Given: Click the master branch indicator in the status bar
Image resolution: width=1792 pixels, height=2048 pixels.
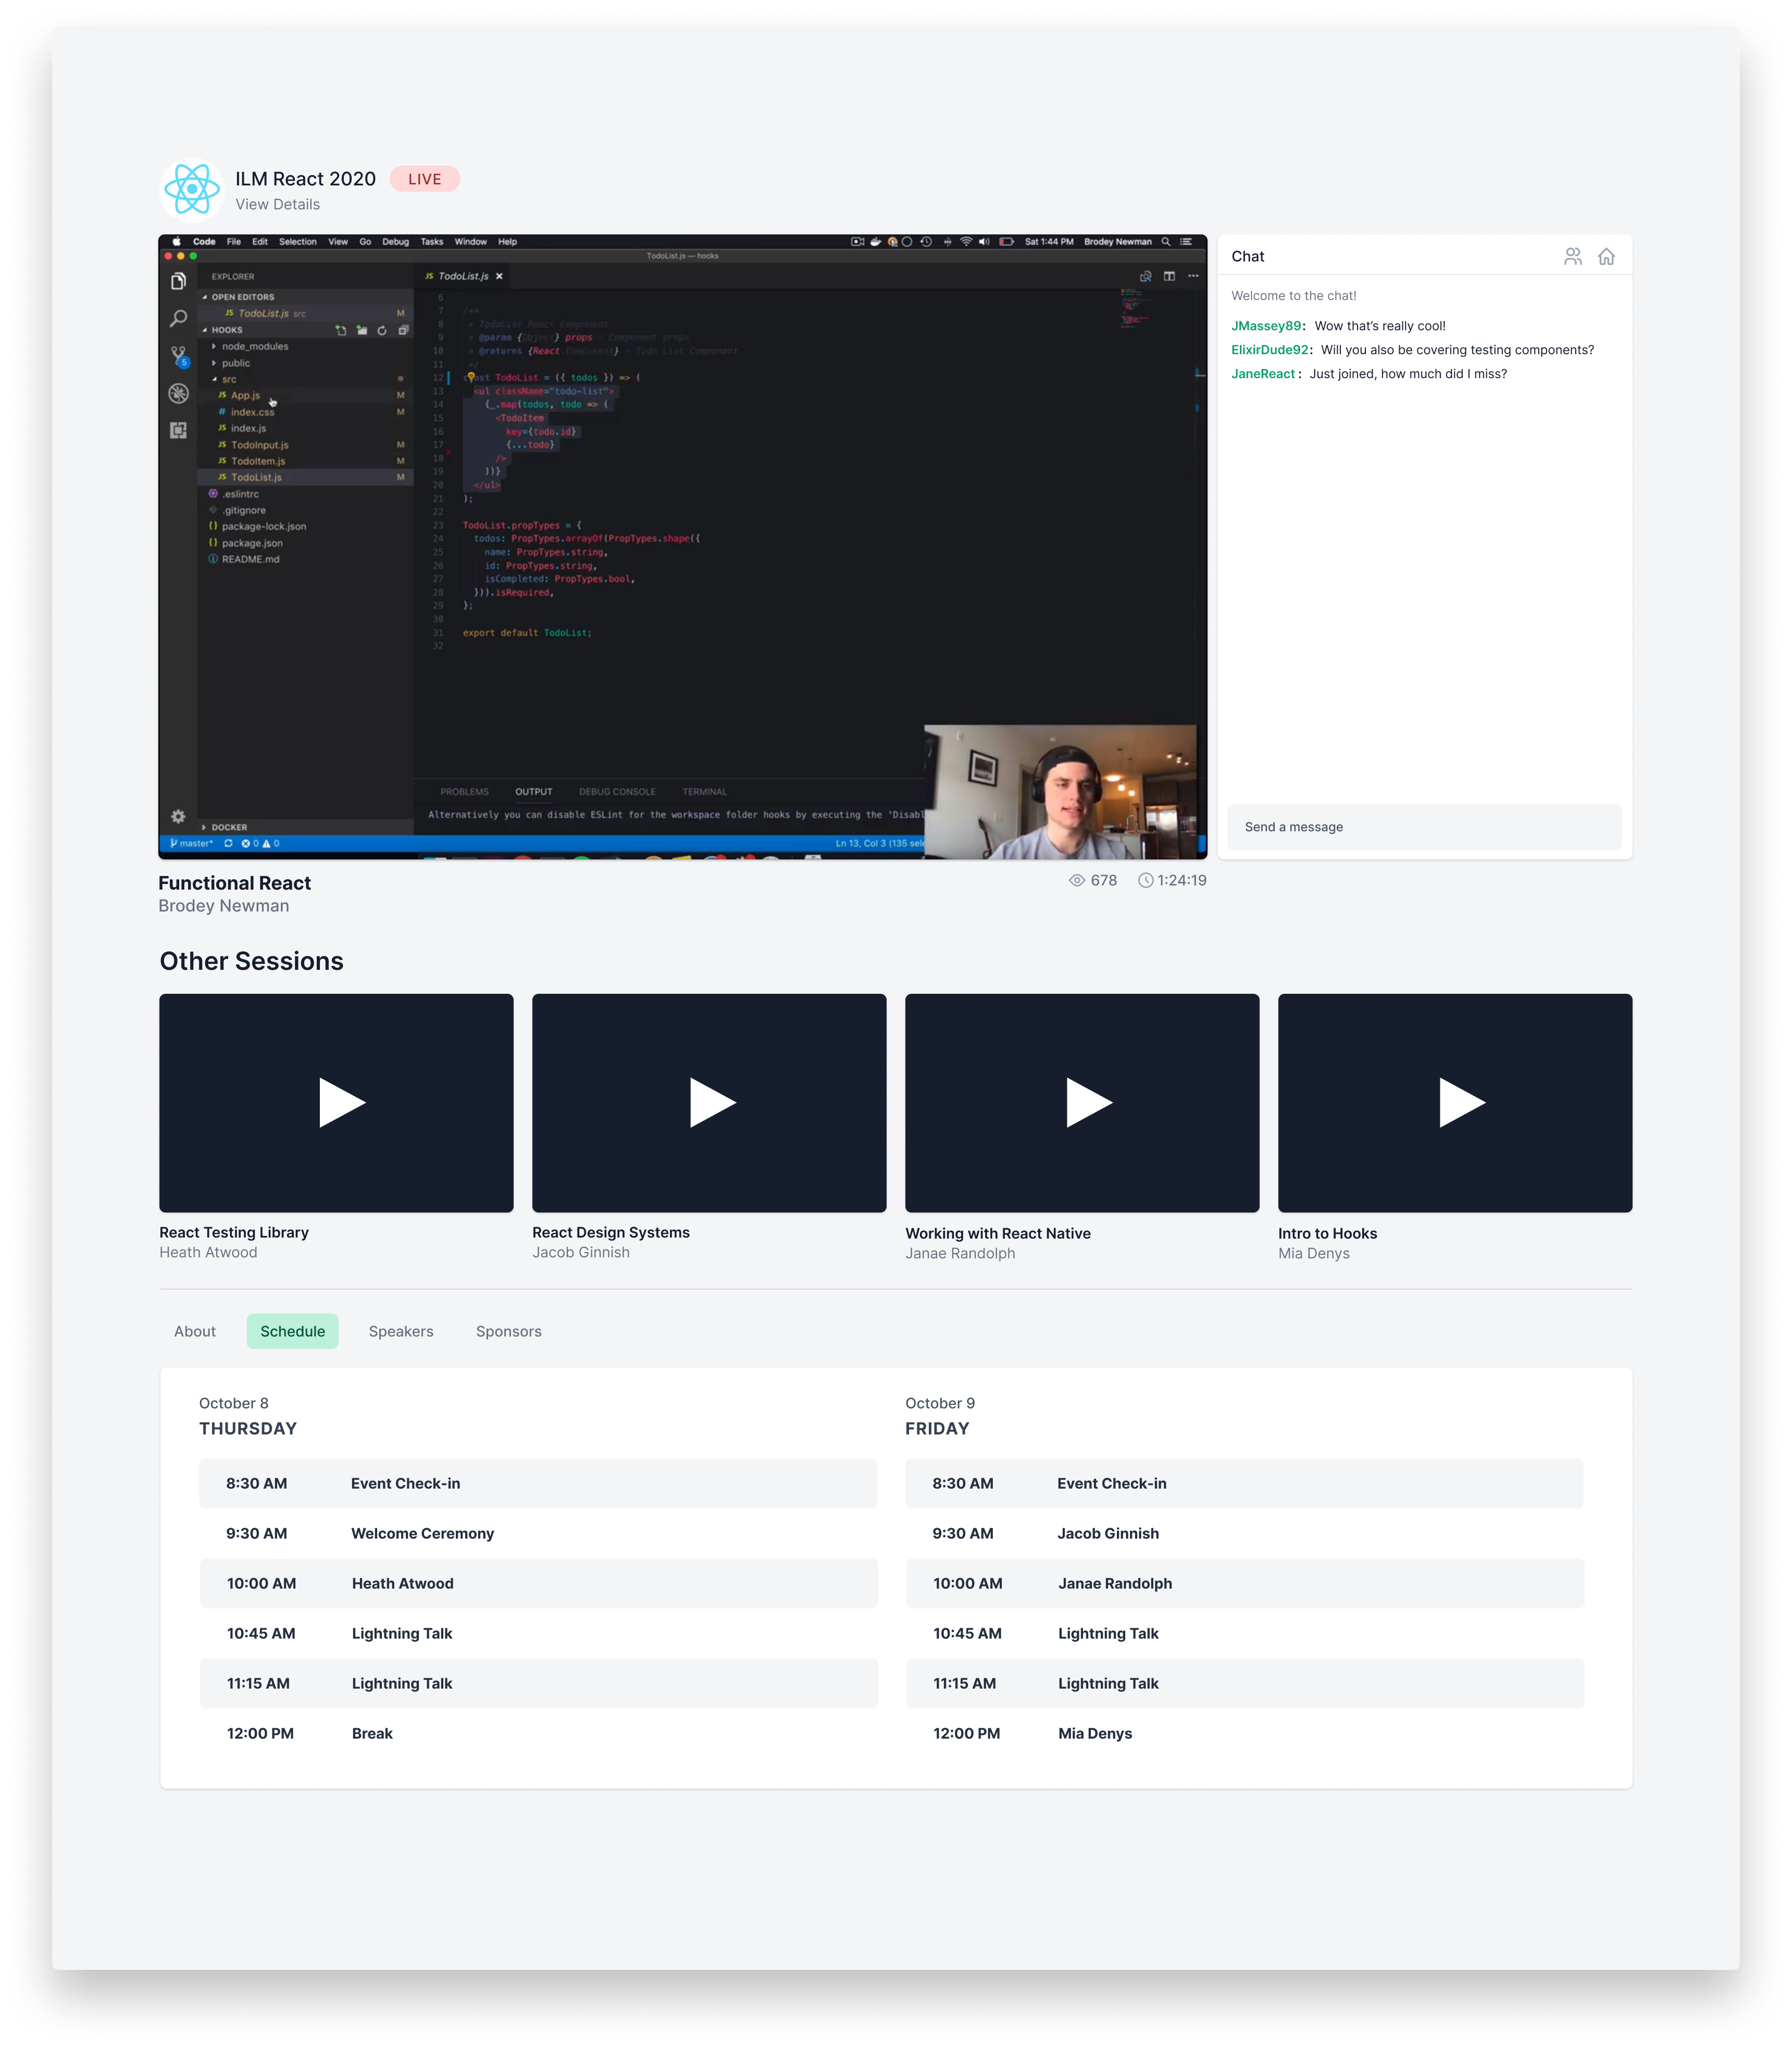Looking at the screenshot, I should (x=192, y=843).
